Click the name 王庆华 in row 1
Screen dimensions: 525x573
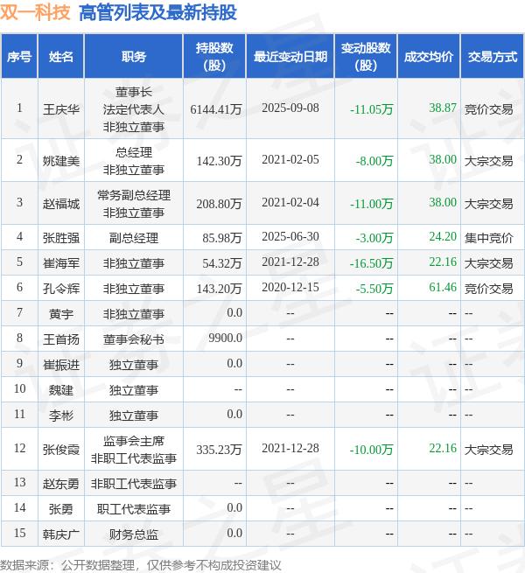coord(61,108)
